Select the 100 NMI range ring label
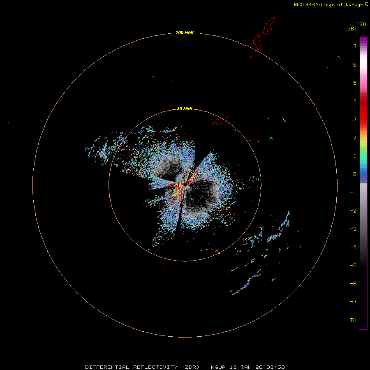The height and width of the screenshot is (370, 370). click(x=185, y=32)
